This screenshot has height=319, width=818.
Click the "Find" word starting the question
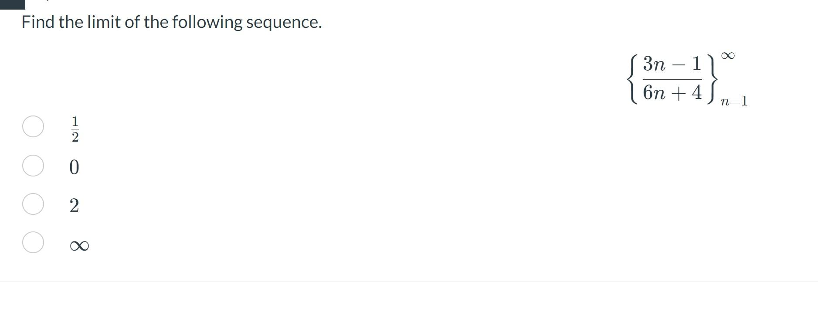pos(38,22)
